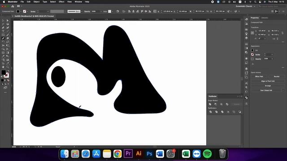Set the solid Color paint mode in toolbar
Viewport: 287px width, 161px height.
[2, 80]
